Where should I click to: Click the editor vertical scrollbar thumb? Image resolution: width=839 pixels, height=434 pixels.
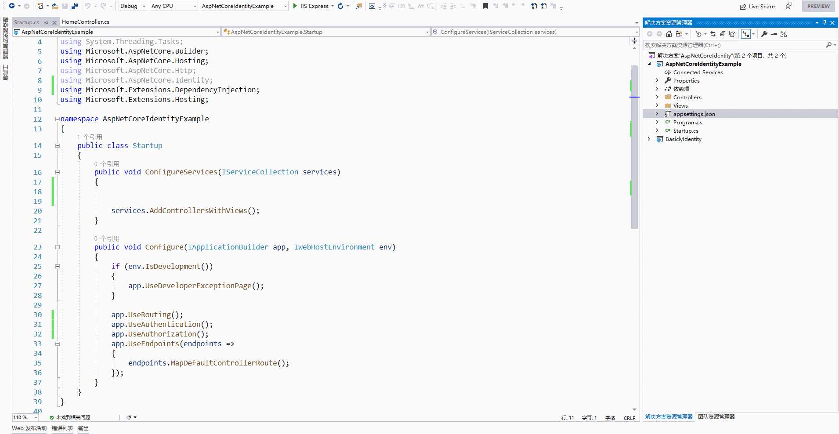(634, 147)
